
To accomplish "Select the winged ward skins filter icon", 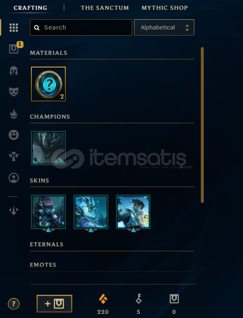I will pyautogui.click(x=13, y=156).
